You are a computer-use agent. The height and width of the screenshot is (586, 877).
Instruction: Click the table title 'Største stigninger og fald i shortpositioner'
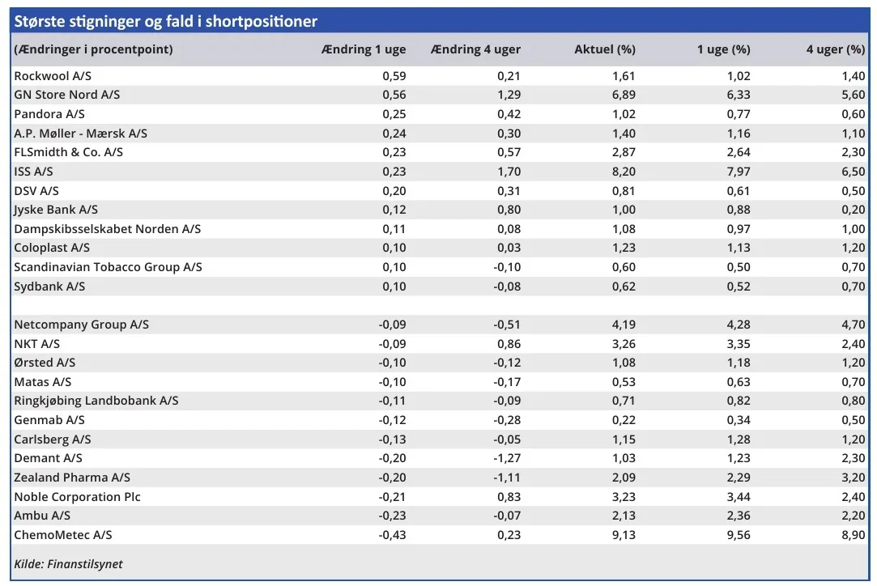(x=165, y=21)
